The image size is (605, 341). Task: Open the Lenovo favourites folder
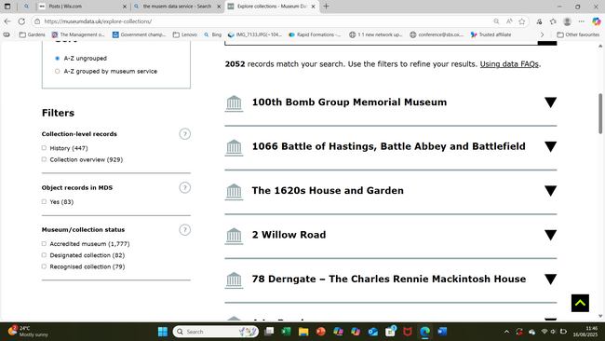coord(185,34)
